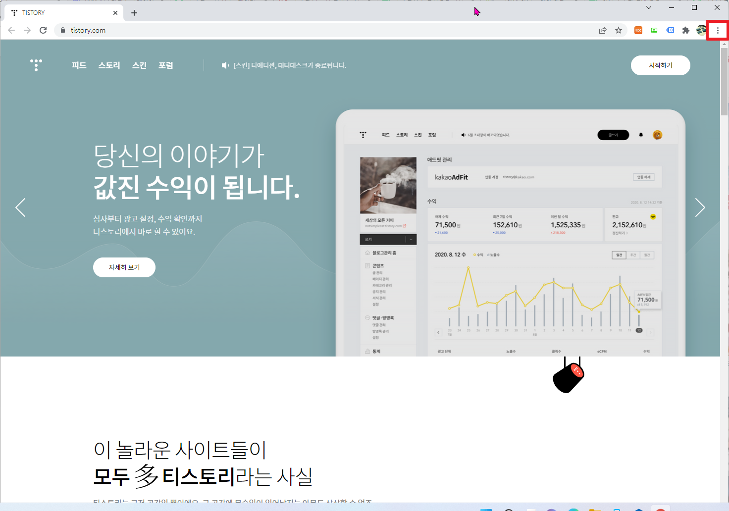Click the blue extension icon

point(670,30)
